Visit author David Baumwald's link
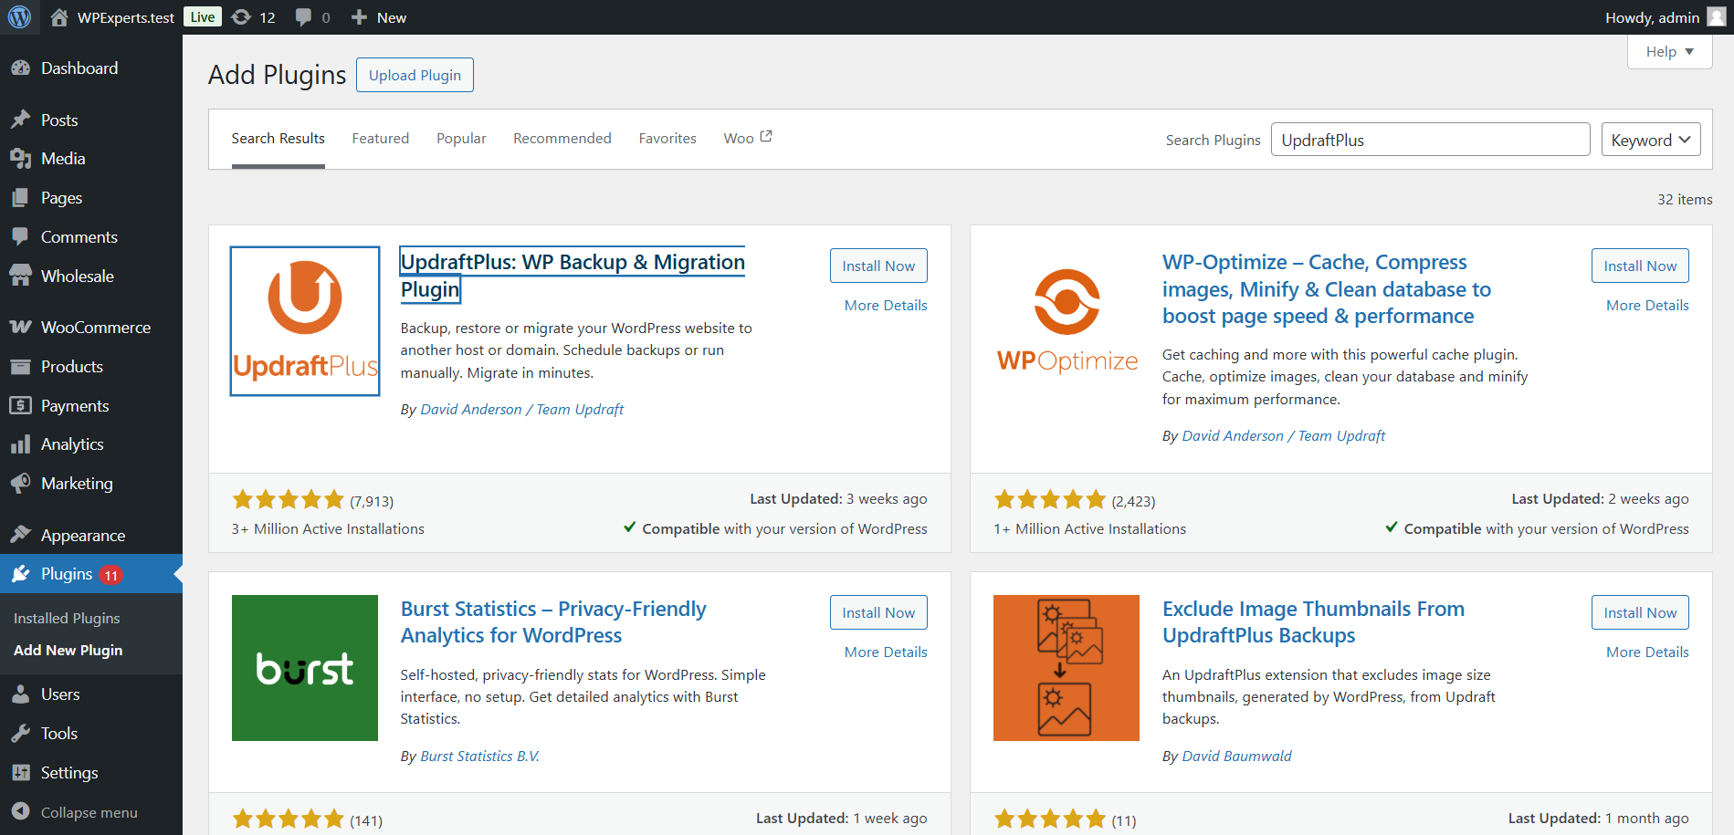The width and height of the screenshot is (1734, 835). (x=1236, y=756)
